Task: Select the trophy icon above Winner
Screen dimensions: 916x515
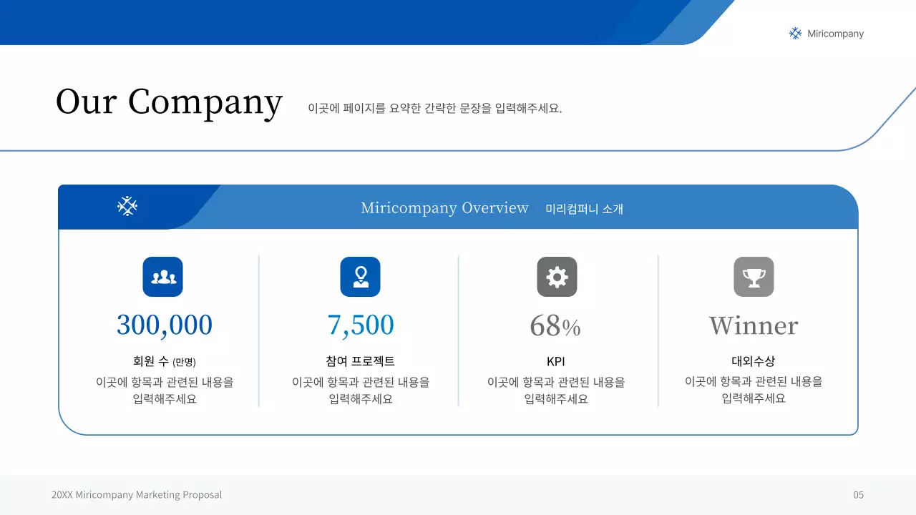Action: point(754,277)
